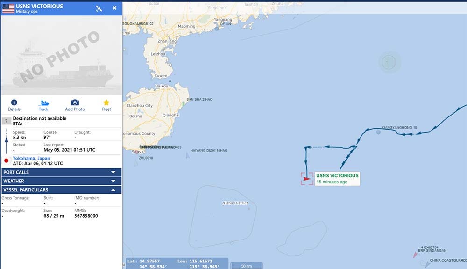Viewport: 467px width, 269px height.
Task: Open the Yokohama, Japan port link
Action: [31, 158]
